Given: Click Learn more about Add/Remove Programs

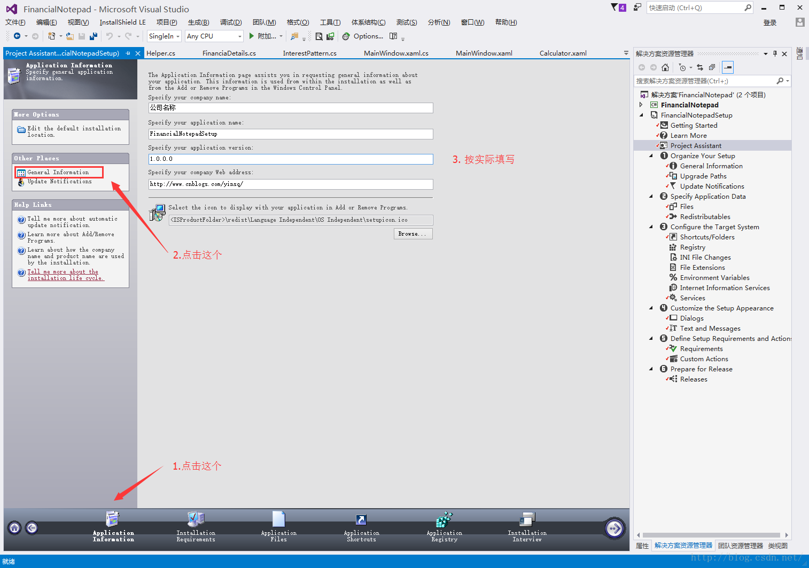Looking at the screenshot, I should [x=71, y=237].
